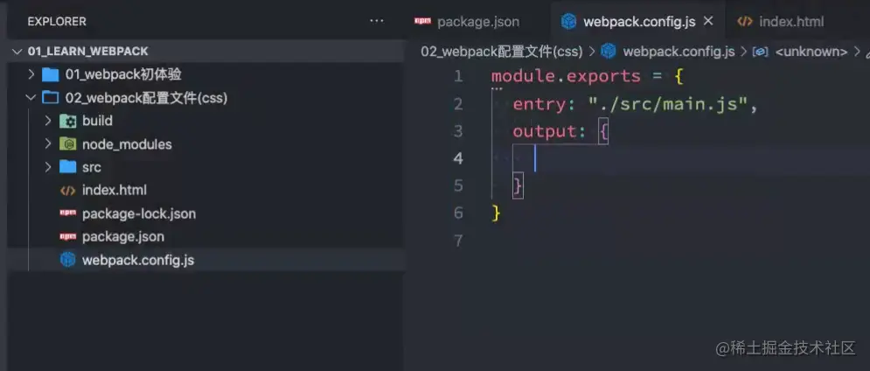Open package-lock.json from the file tree
Screen dimensions: 870x371
[x=139, y=213]
